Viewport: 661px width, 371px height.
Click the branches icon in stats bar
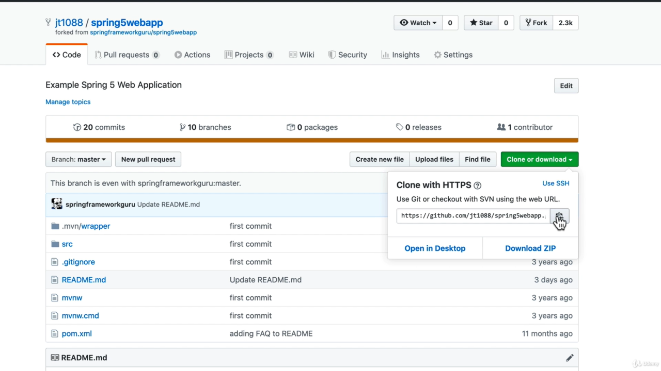coord(182,127)
